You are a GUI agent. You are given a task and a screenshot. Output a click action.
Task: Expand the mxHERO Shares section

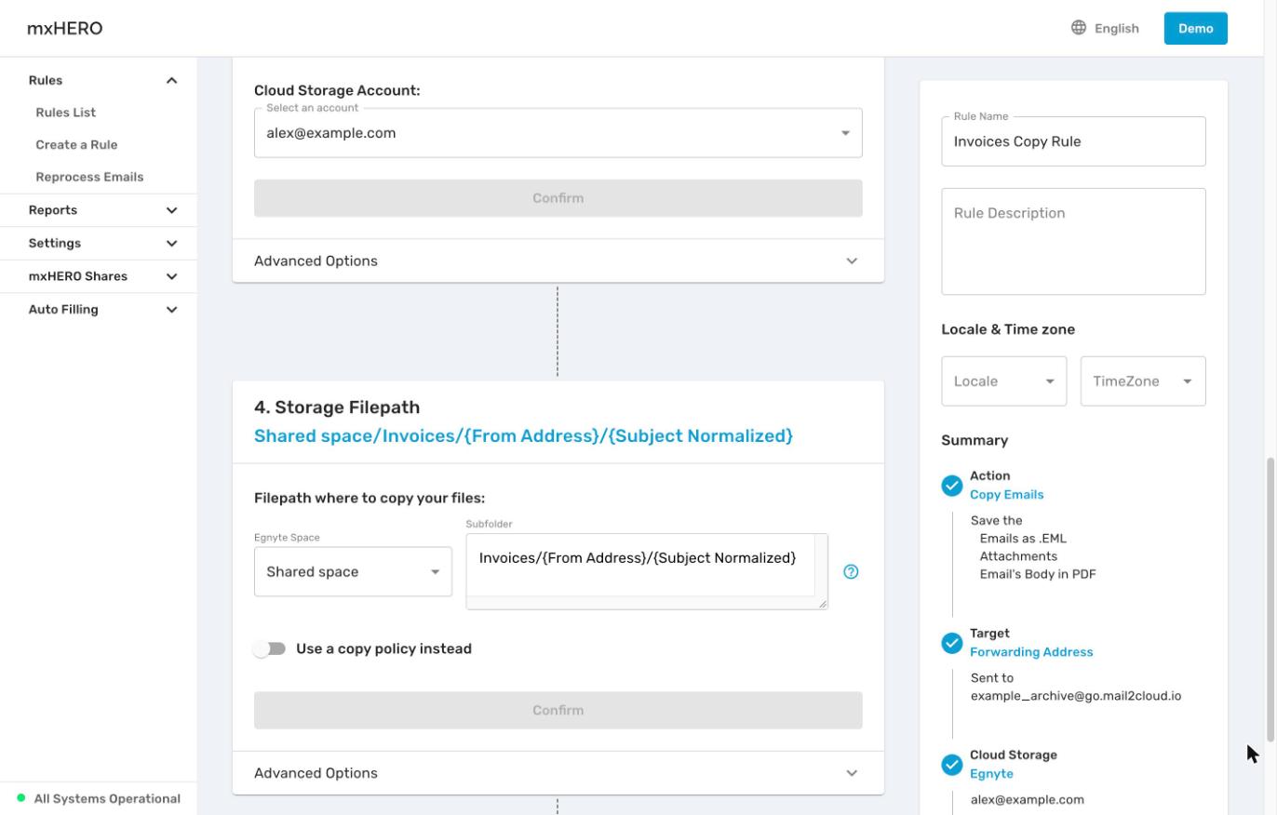[171, 276]
